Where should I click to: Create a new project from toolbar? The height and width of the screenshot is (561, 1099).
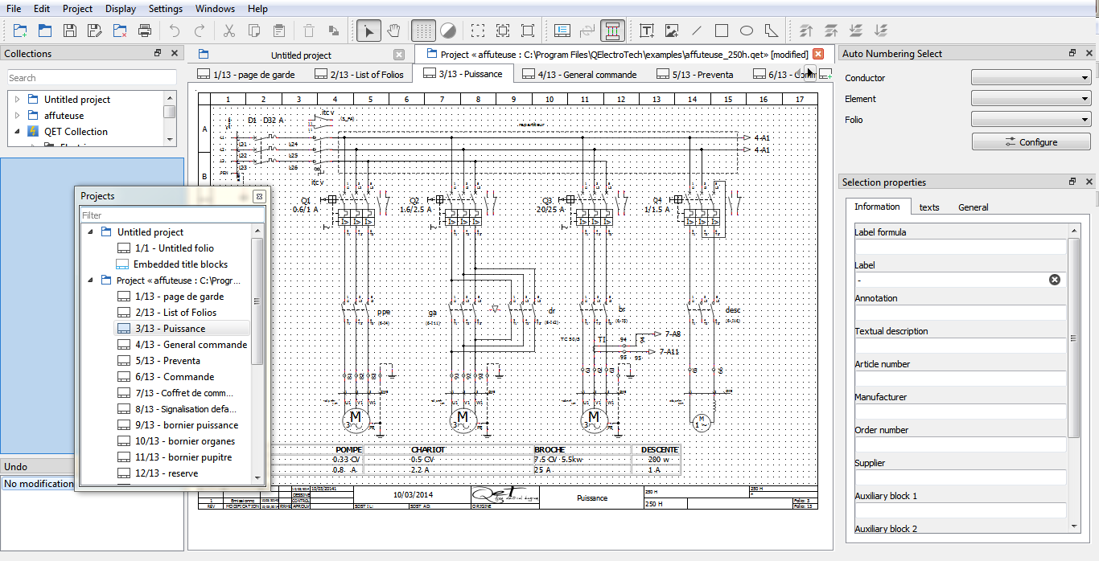click(x=20, y=31)
